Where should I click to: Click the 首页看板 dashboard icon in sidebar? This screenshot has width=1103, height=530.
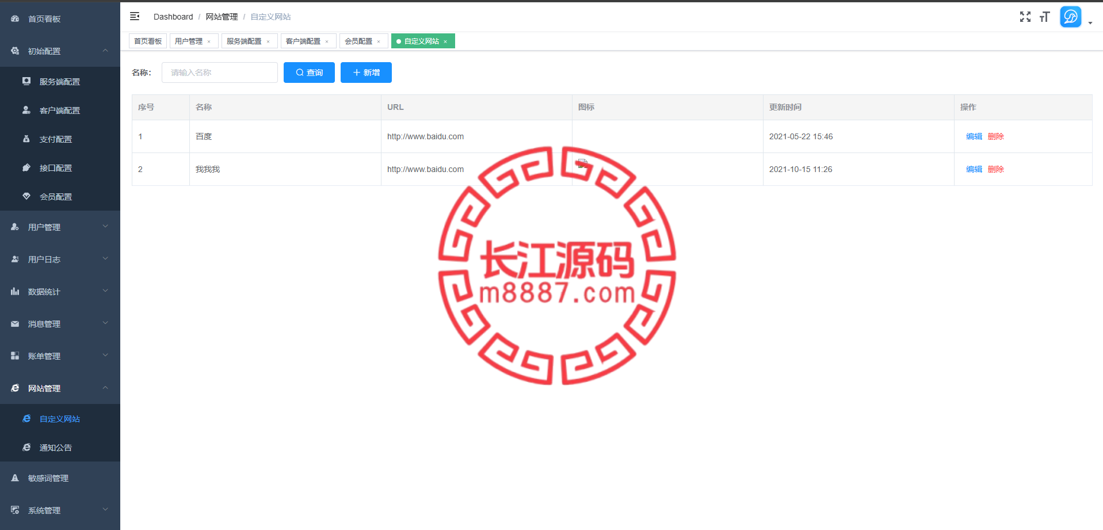[x=15, y=18]
